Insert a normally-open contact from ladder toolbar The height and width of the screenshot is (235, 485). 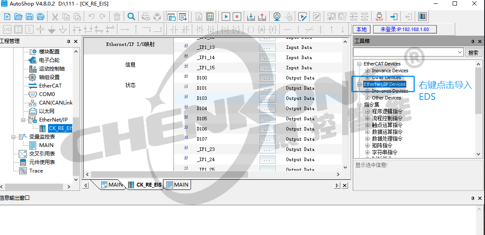174,29
